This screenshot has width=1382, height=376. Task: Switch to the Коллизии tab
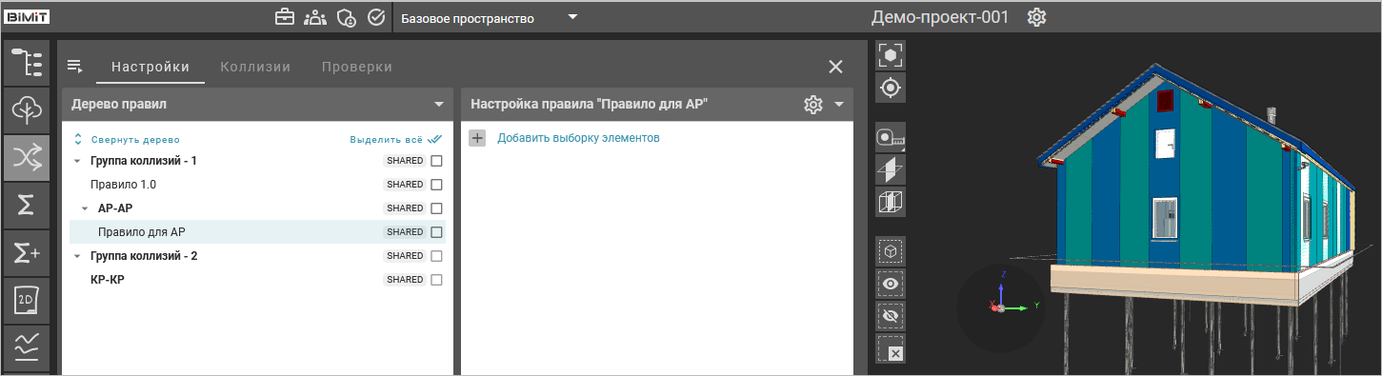[255, 67]
